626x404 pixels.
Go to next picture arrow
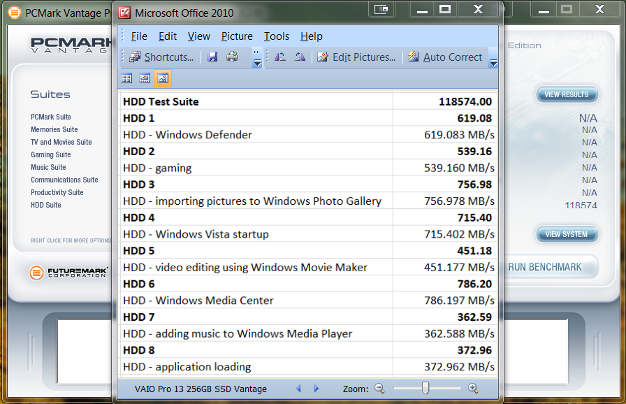[x=316, y=389]
